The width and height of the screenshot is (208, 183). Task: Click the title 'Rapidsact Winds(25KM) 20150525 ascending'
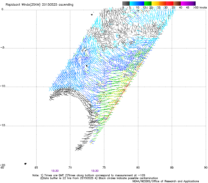click(x=39, y=5)
